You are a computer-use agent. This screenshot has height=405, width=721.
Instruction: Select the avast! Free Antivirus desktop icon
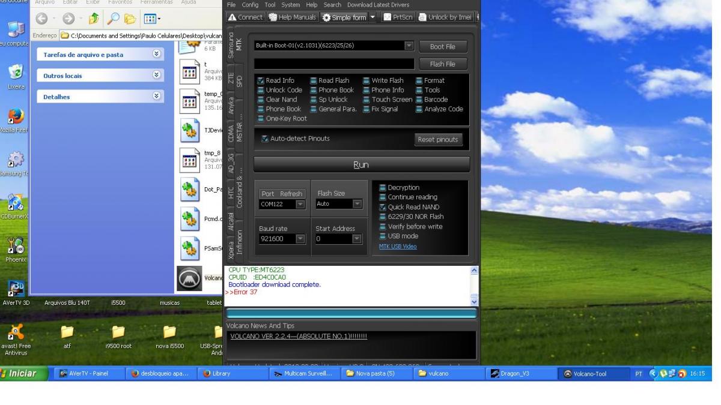(15, 331)
